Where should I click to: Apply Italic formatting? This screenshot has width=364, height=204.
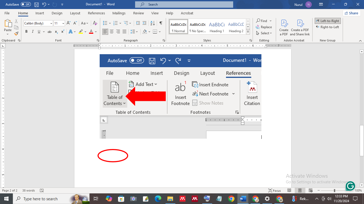[33, 32]
